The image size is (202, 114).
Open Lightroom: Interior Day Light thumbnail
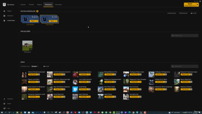(x=50, y=82)
